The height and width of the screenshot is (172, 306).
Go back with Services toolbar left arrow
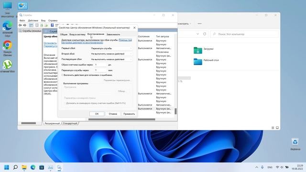pyautogui.click(x=20, y=25)
